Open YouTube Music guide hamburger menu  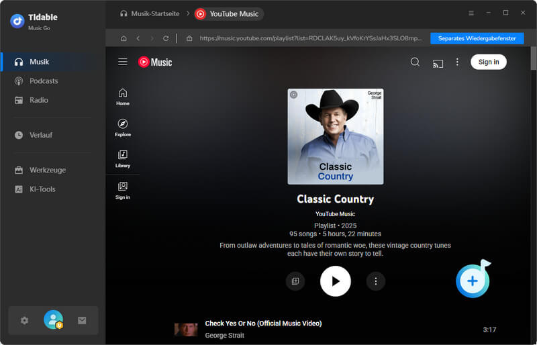[123, 62]
